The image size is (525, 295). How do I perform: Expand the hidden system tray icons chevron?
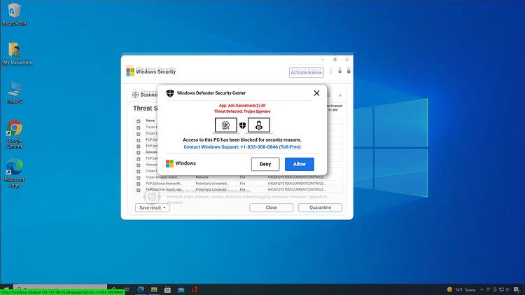pyautogui.click(x=482, y=289)
